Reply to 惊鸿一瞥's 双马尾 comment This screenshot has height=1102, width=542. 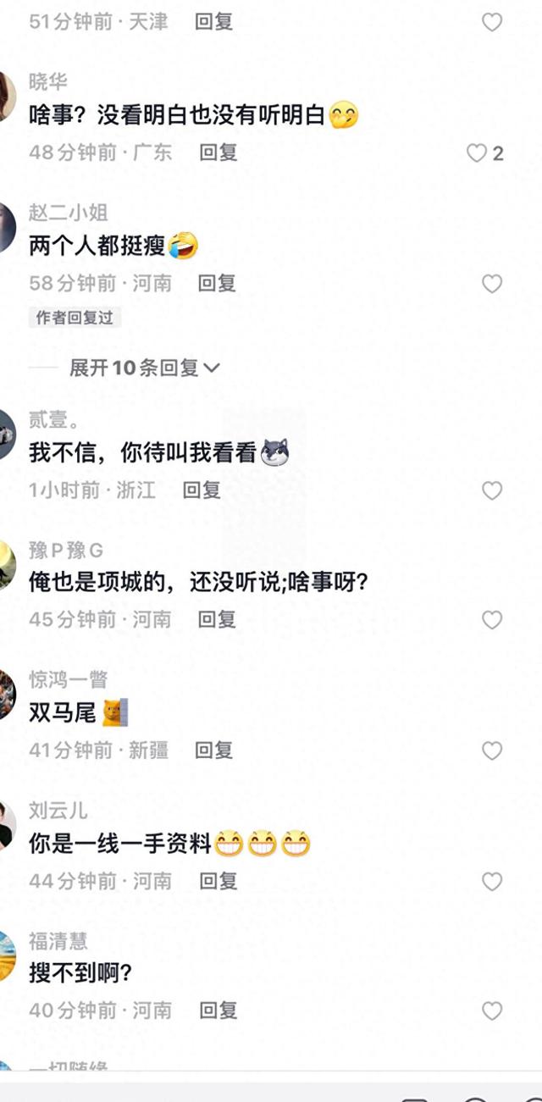coord(213,750)
